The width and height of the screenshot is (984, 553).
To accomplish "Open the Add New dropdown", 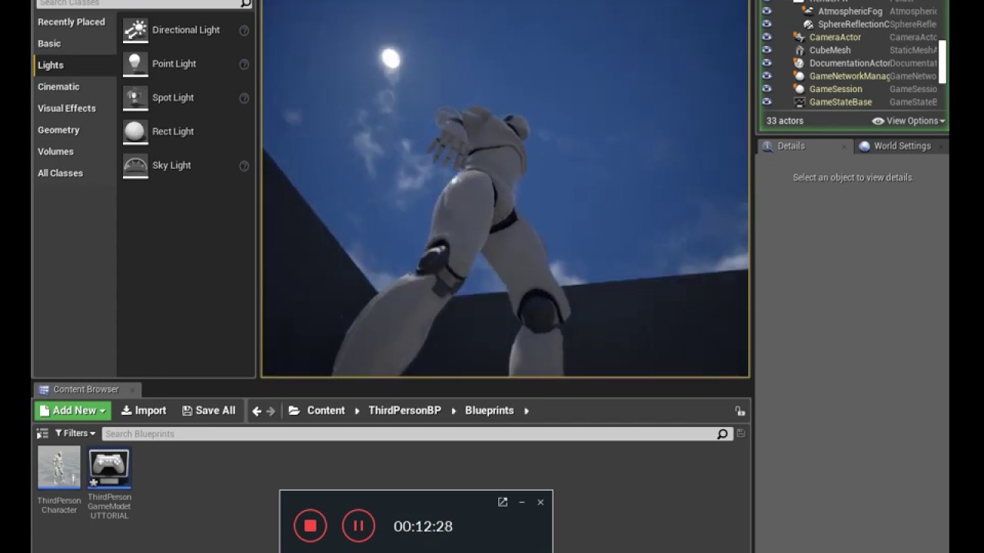I will tap(72, 411).
